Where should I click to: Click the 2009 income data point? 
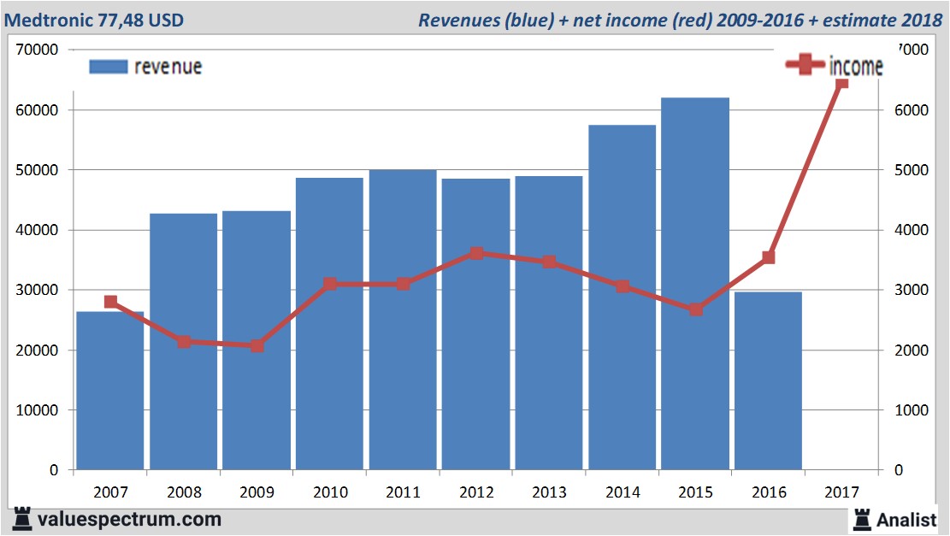(x=257, y=346)
